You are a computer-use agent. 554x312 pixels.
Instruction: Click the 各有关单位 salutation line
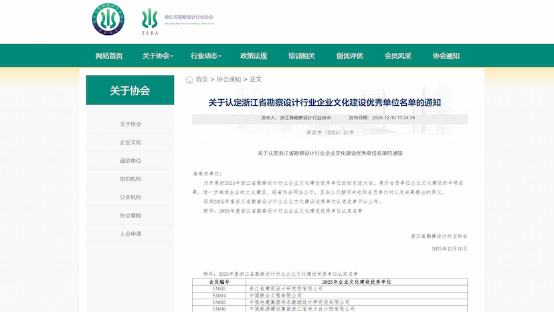pos(207,173)
